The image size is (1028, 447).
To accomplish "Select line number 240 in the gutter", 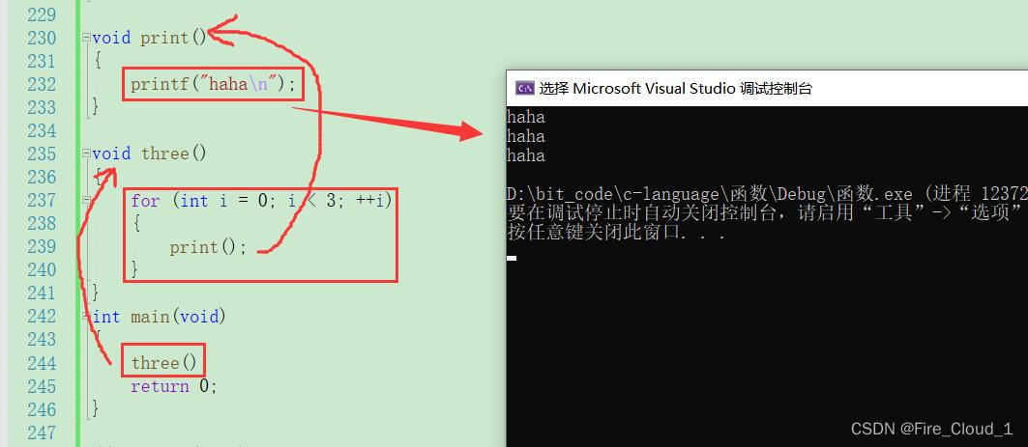I will click(x=42, y=270).
